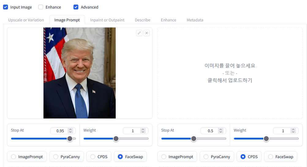Enable the Enhance checkbox

coord(41,7)
